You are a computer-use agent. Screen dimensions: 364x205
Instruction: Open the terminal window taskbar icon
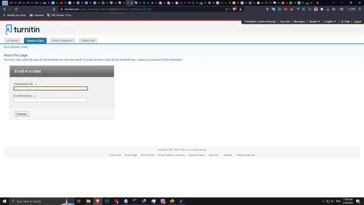pos(135,201)
